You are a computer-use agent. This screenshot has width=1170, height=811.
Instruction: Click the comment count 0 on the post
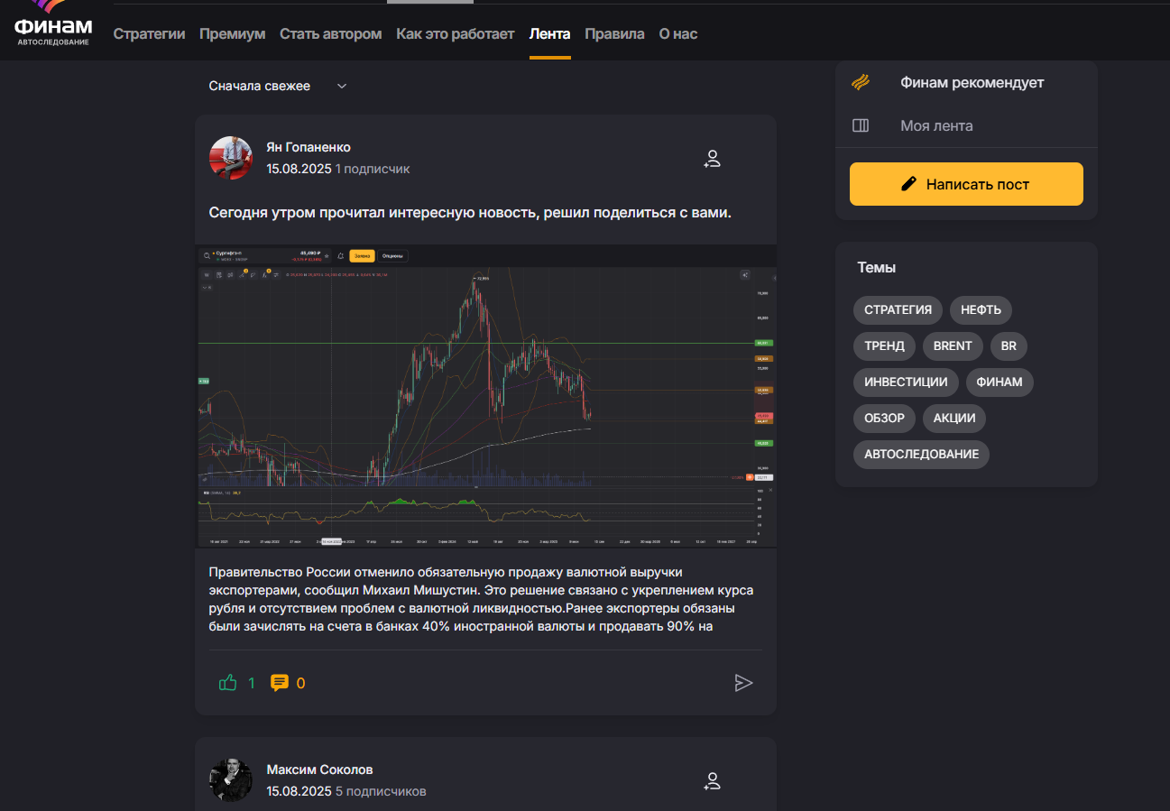[301, 683]
